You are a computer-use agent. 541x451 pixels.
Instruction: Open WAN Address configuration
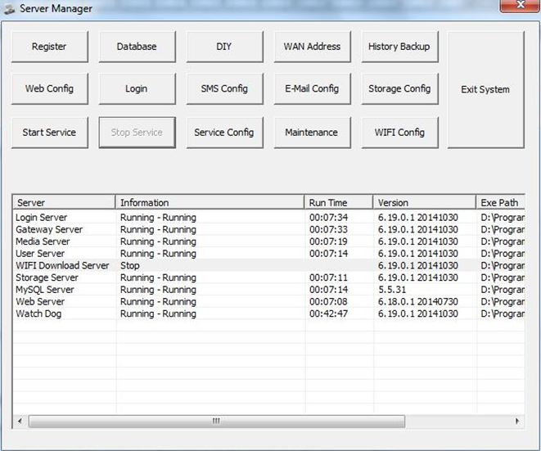(x=313, y=47)
